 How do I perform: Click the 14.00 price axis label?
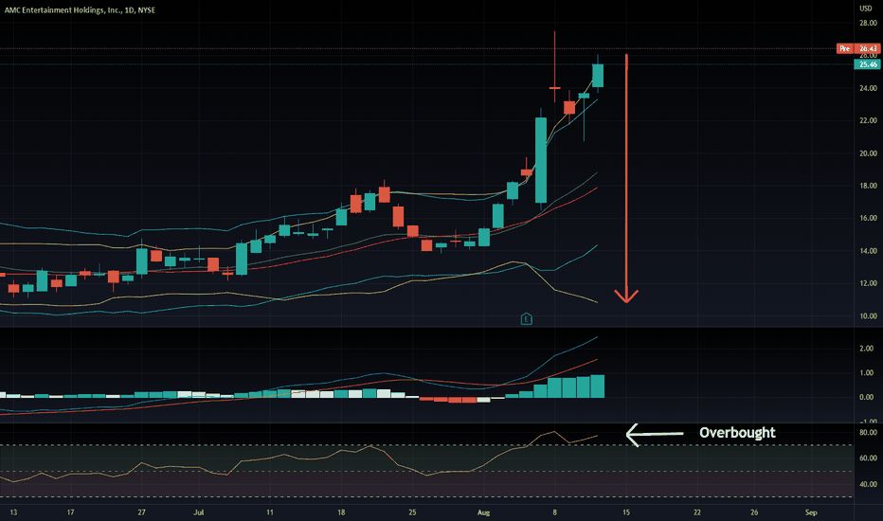click(868, 251)
